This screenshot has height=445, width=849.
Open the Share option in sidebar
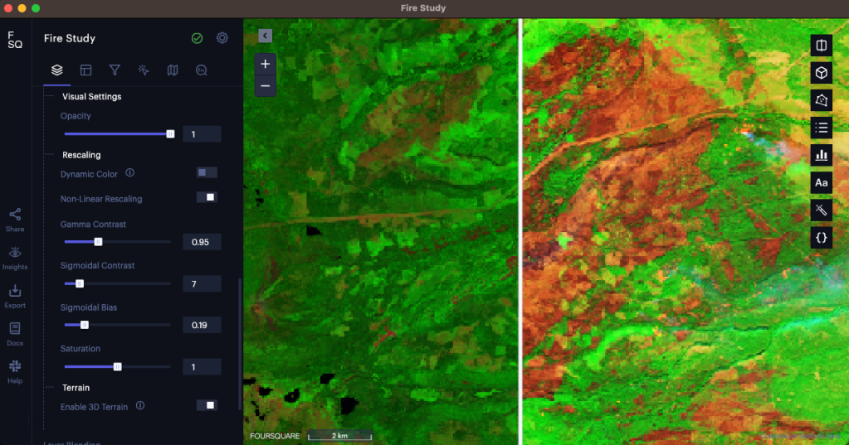tap(15, 220)
